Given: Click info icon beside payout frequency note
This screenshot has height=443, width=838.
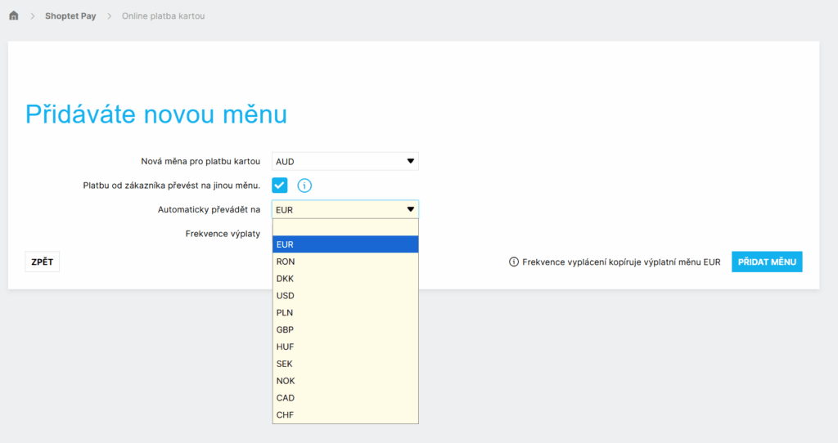Looking at the screenshot, I should click(x=514, y=262).
